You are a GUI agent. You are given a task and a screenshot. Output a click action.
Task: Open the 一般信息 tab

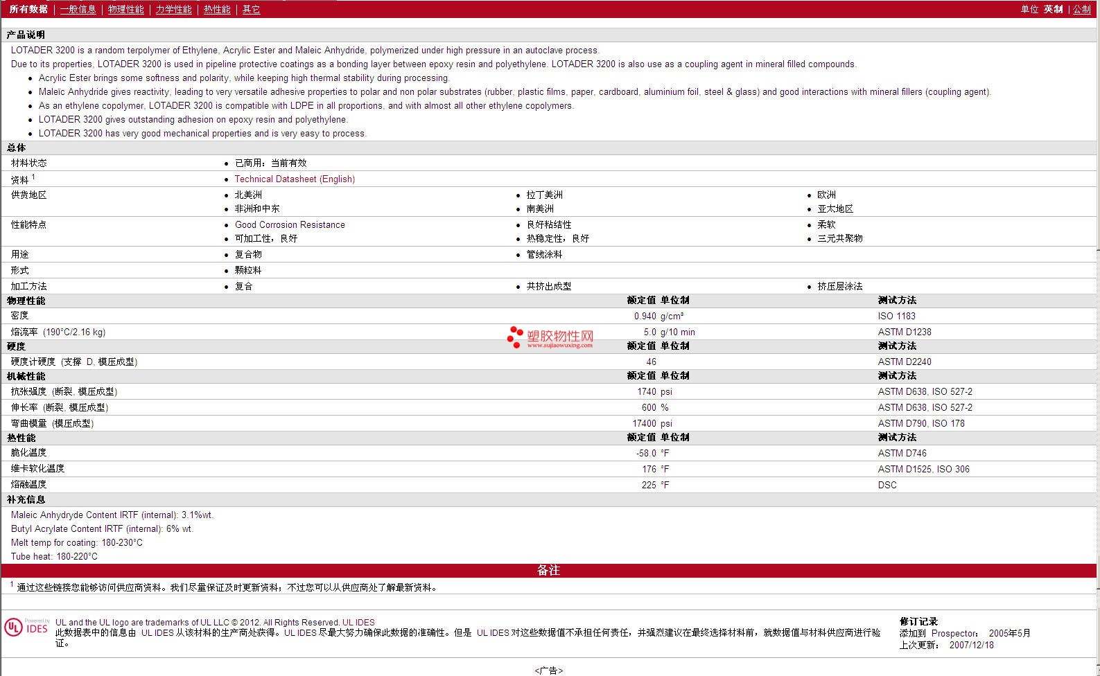(x=78, y=10)
